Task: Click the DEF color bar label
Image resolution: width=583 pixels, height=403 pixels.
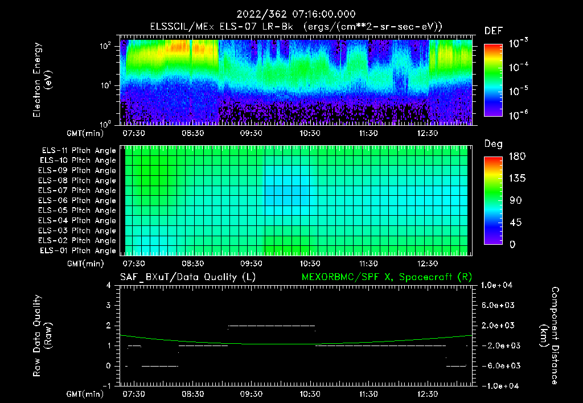Action: pyautogui.click(x=494, y=31)
